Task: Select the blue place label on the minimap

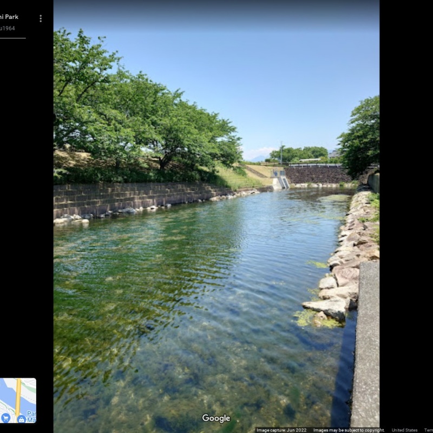Action: 31,416
